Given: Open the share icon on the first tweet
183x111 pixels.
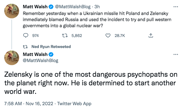Looking at the screenshot, I should pyautogui.click(x=151, y=35).
